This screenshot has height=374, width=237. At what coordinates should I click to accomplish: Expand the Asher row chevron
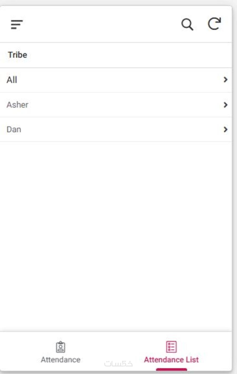[x=225, y=105]
